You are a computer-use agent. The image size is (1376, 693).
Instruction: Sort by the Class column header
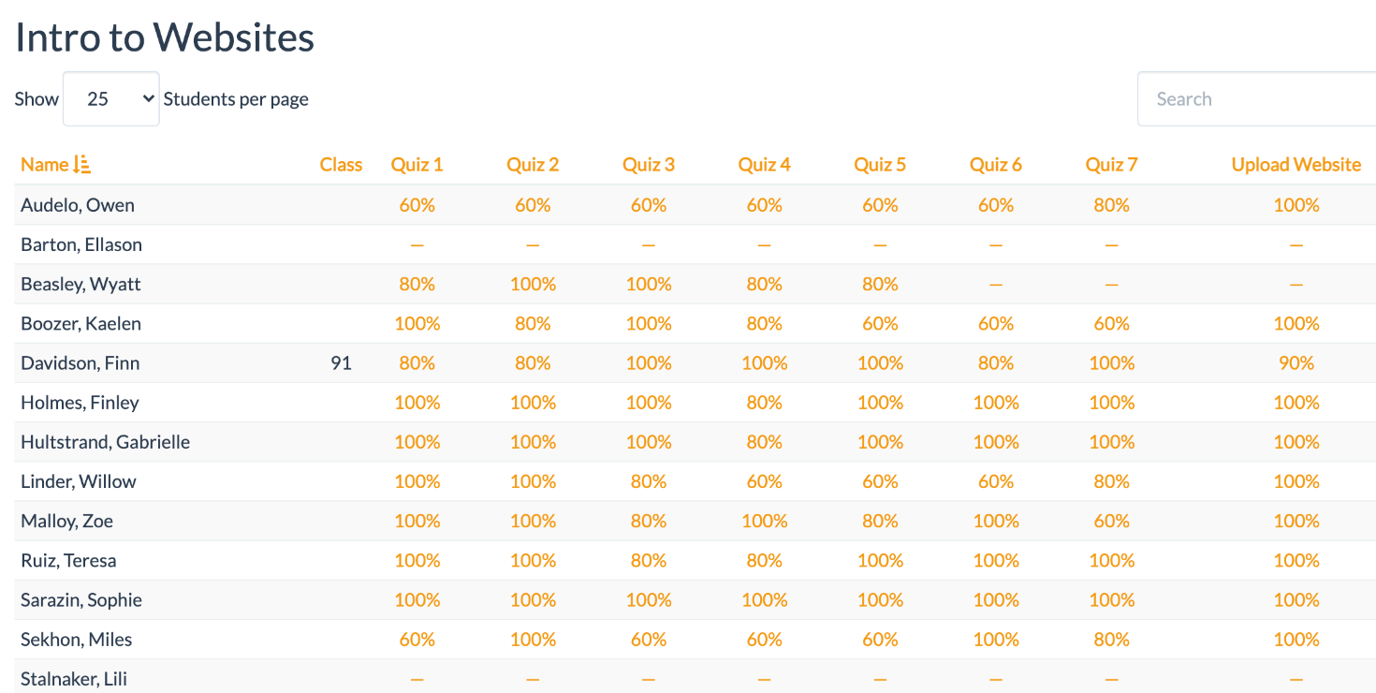341,165
